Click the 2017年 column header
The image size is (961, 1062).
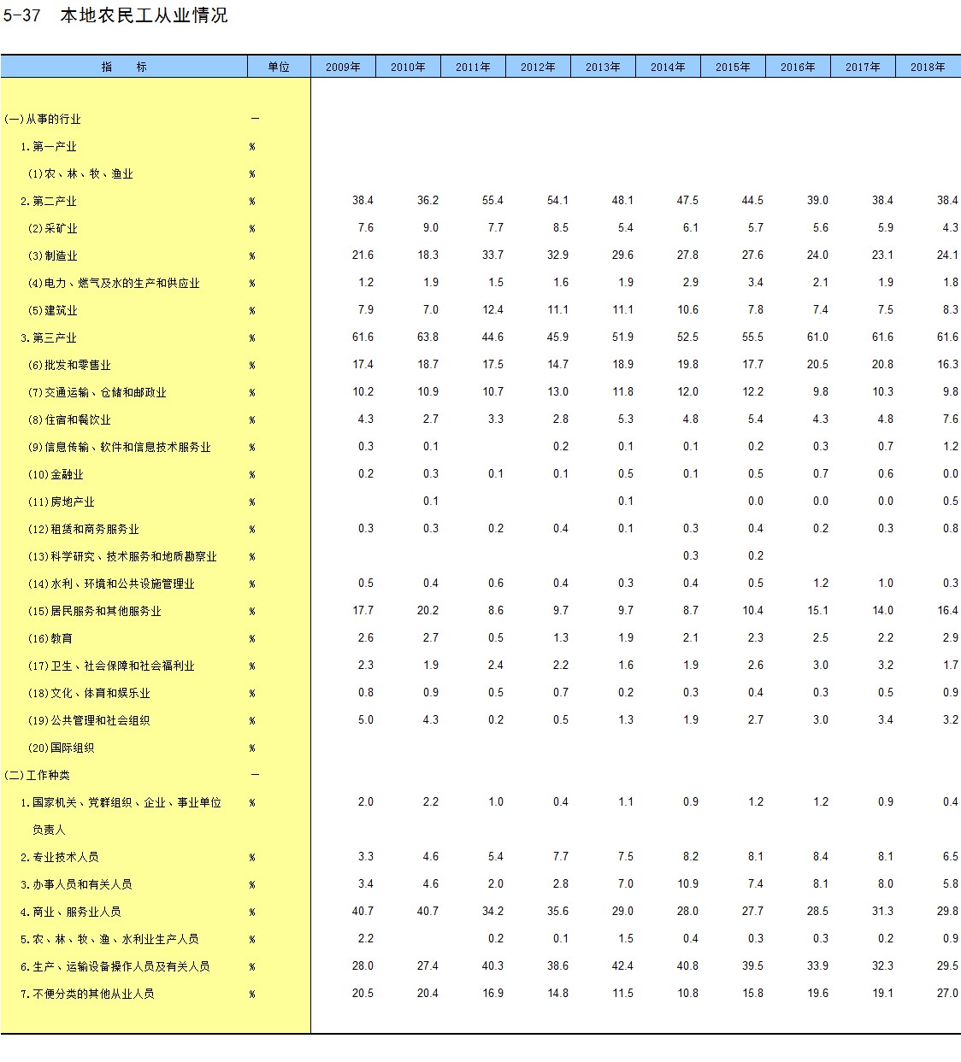point(863,67)
